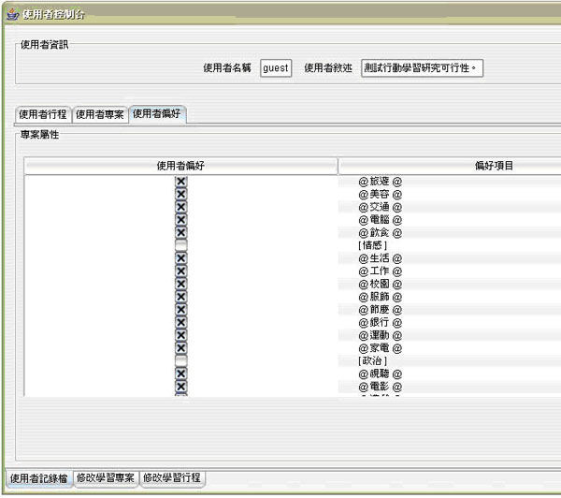
Task: Toggle the 交通 preference checkbox
Action: coord(180,207)
